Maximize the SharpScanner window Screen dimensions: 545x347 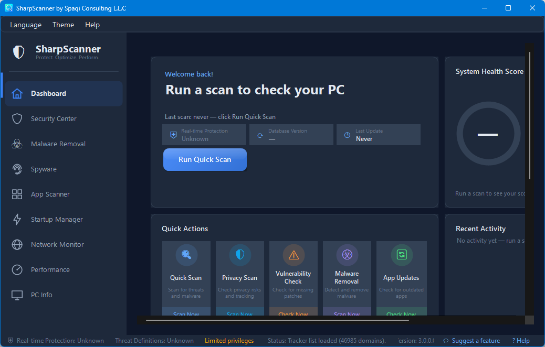pyautogui.click(x=508, y=8)
